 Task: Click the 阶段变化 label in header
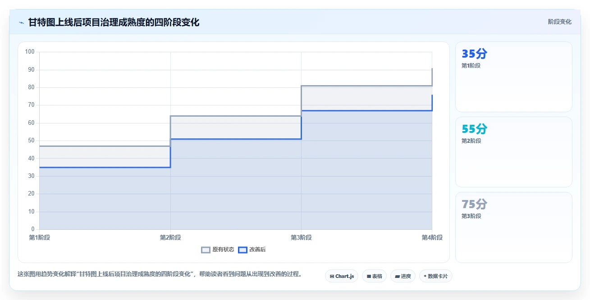[x=560, y=22]
